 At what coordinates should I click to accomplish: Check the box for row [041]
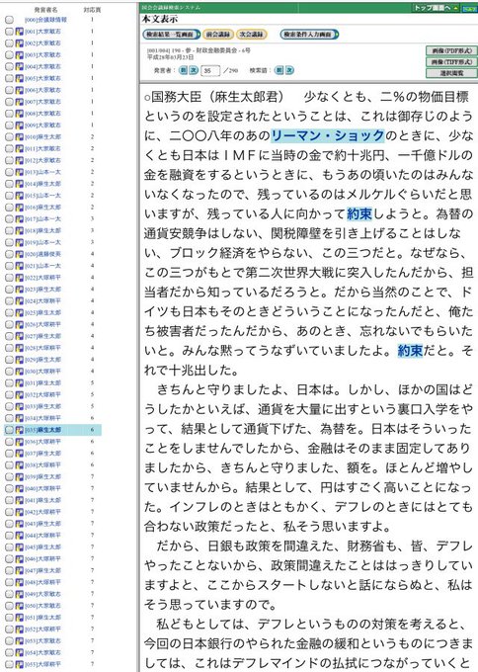pos(9,500)
